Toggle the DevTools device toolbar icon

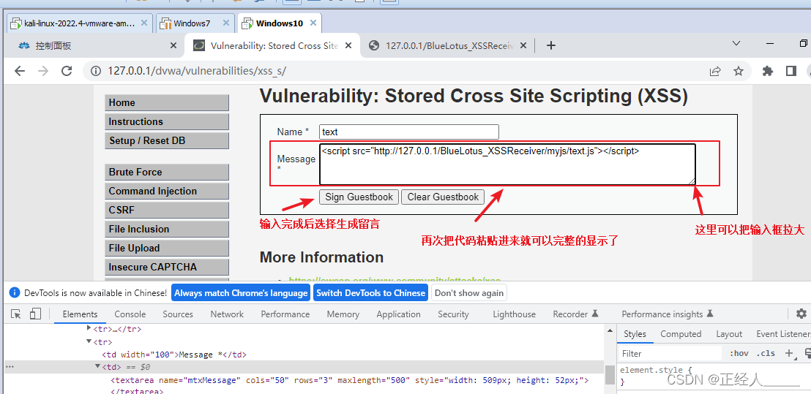[34, 314]
